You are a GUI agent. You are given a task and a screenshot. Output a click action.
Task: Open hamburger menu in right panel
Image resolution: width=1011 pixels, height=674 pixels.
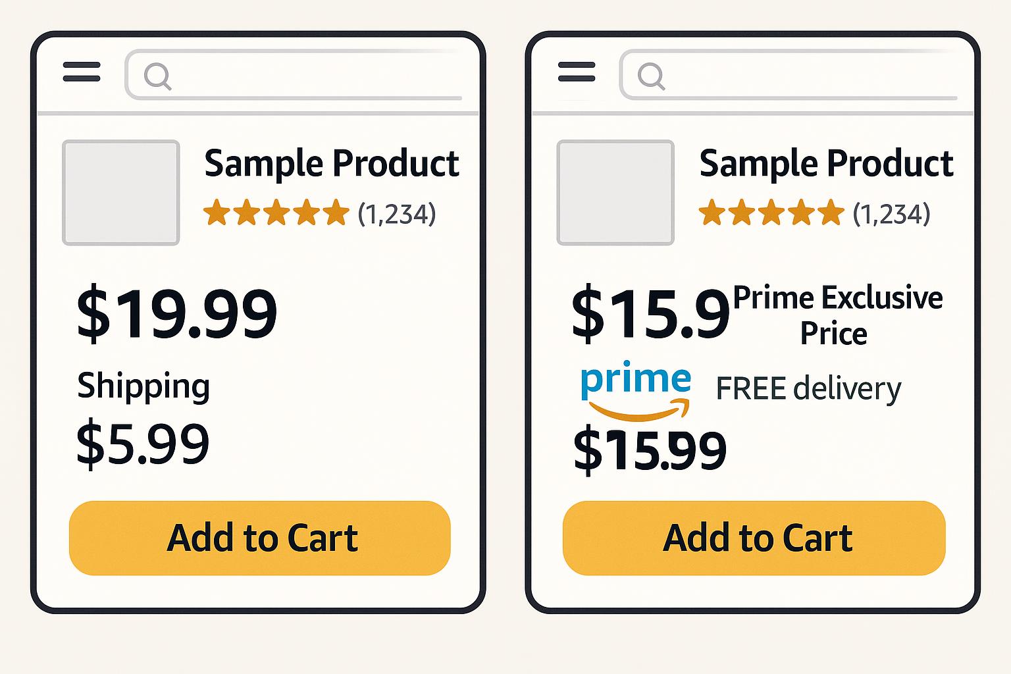coord(576,72)
